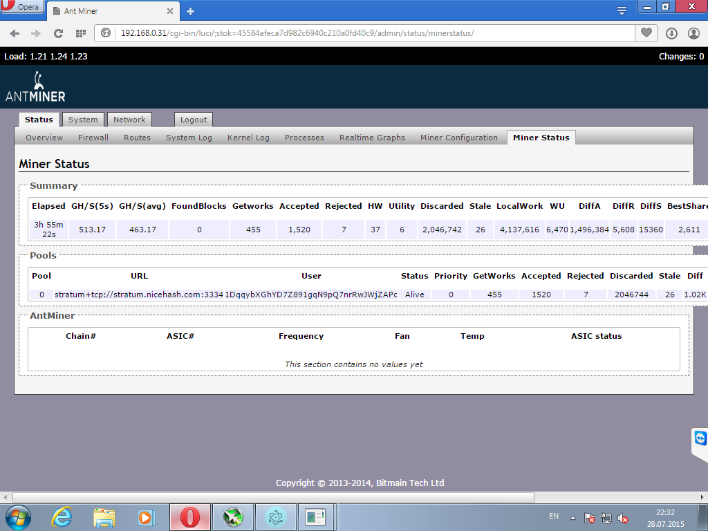708x531 pixels.
Task: Click the user profile icon
Action: tap(693, 33)
